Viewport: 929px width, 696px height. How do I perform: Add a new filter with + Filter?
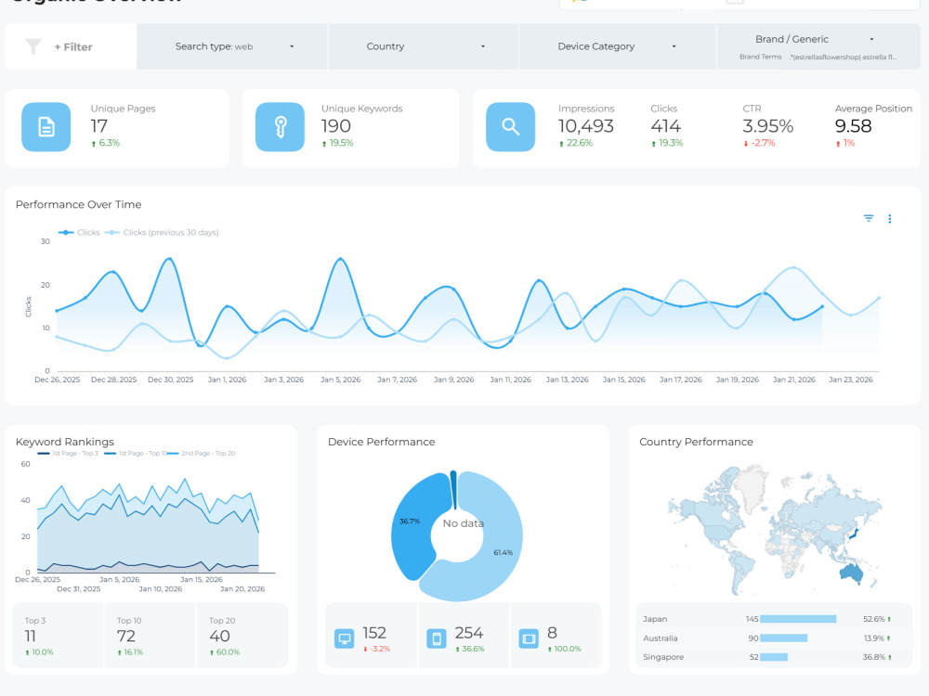(x=73, y=46)
